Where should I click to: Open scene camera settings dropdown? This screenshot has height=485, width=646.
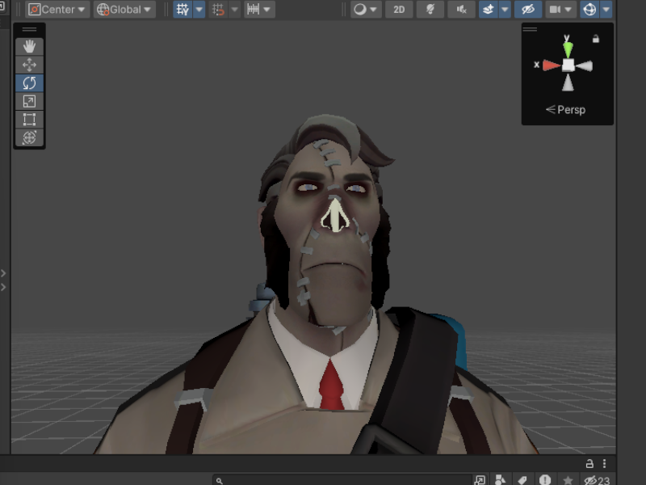(x=560, y=10)
